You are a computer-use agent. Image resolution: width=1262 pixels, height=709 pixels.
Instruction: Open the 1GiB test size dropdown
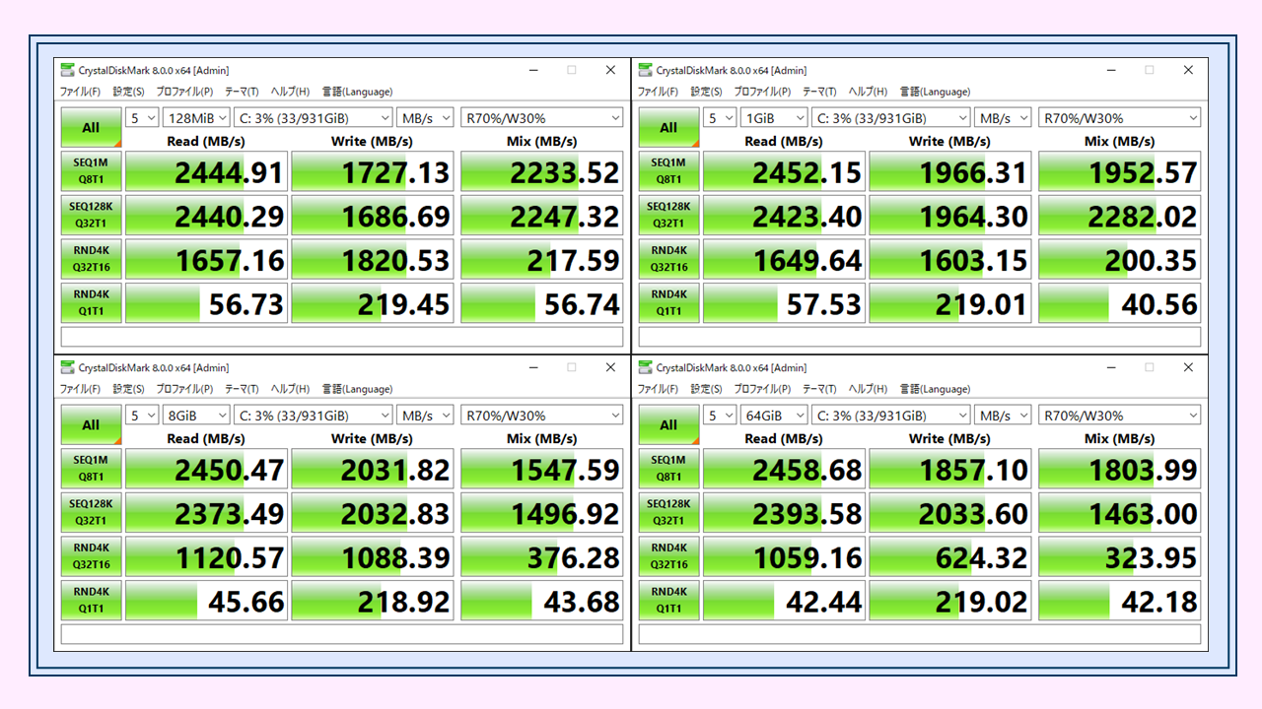774,118
